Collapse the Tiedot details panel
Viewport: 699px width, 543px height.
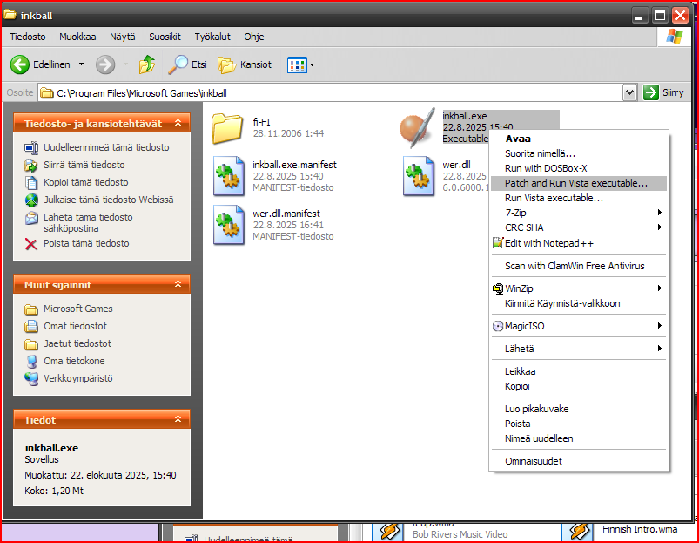coord(178,420)
